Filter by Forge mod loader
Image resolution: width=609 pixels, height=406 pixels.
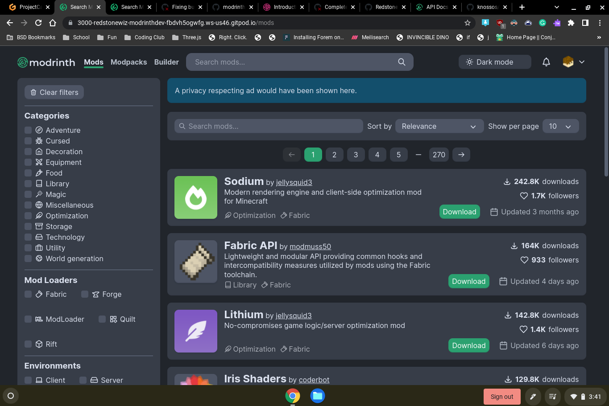click(85, 294)
